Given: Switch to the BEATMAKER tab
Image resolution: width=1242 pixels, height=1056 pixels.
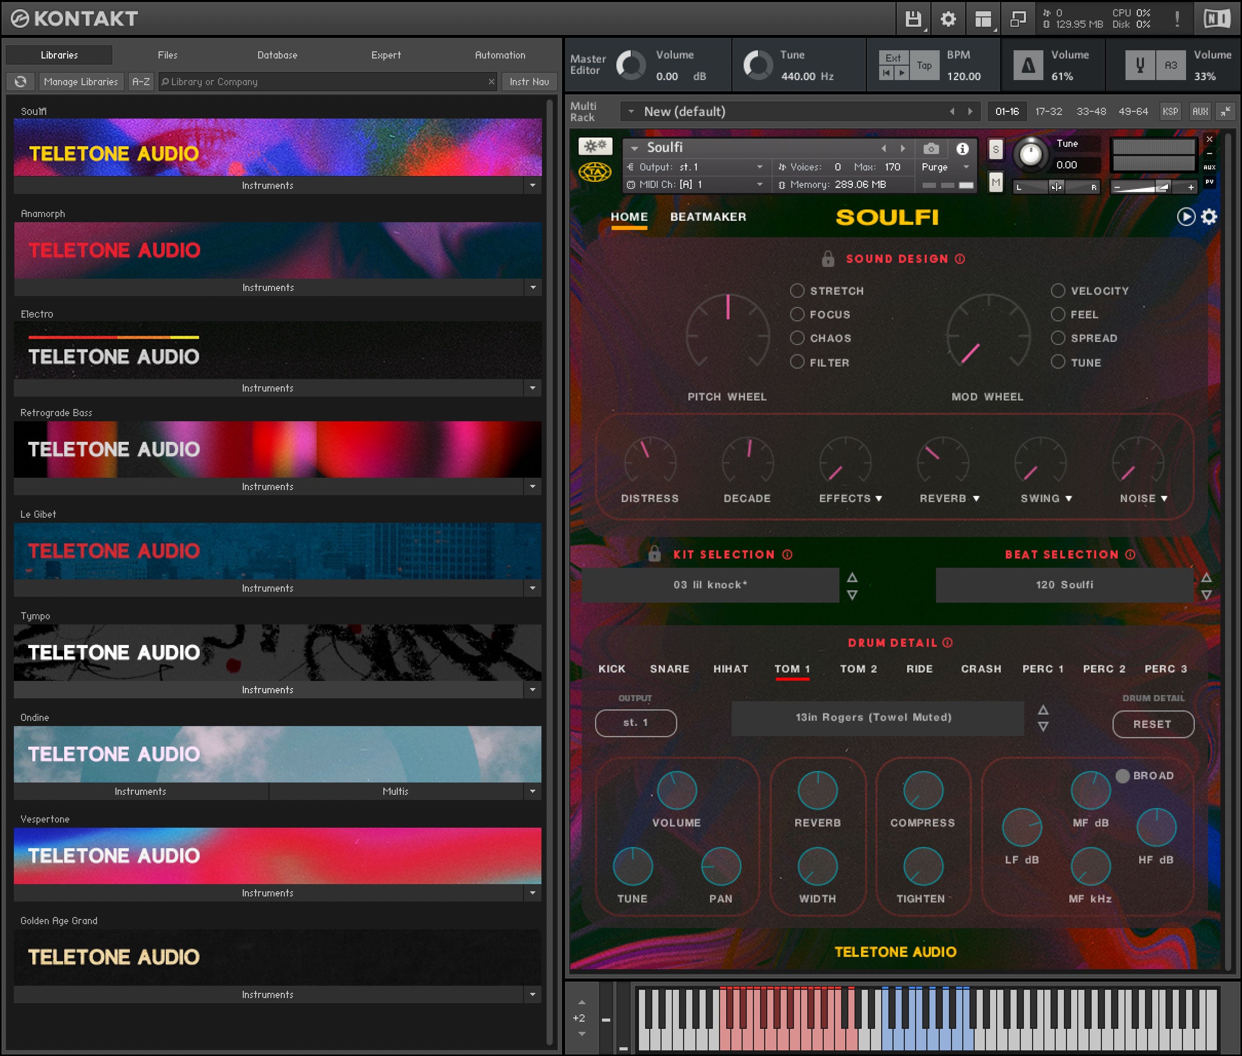Looking at the screenshot, I should (x=708, y=217).
